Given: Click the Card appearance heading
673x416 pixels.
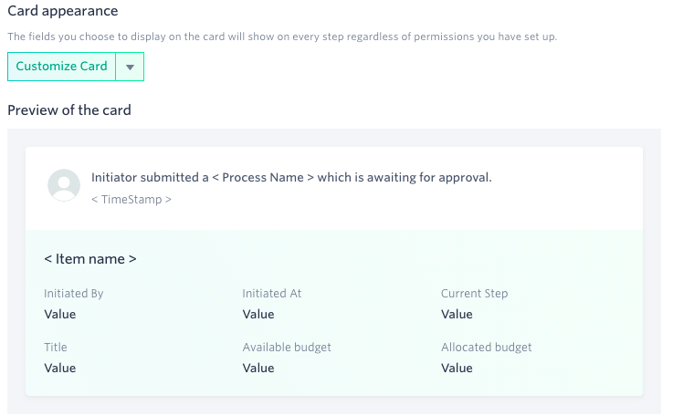Looking at the screenshot, I should coord(63,11).
